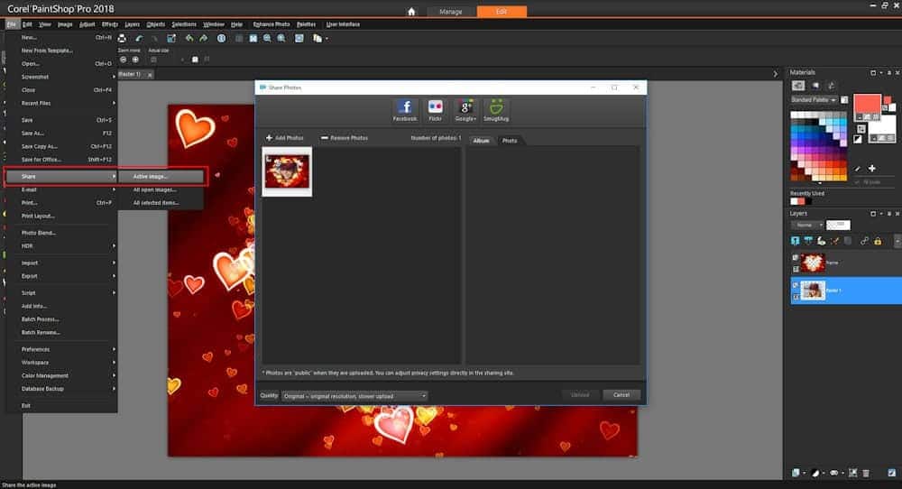The width and height of the screenshot is (902, 489).
Task: Open the layer blend mode dropdown
Action: coord(807,225)
